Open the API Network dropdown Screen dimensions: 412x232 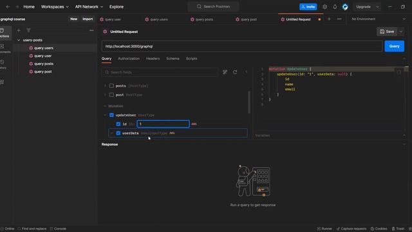point(89,7)
